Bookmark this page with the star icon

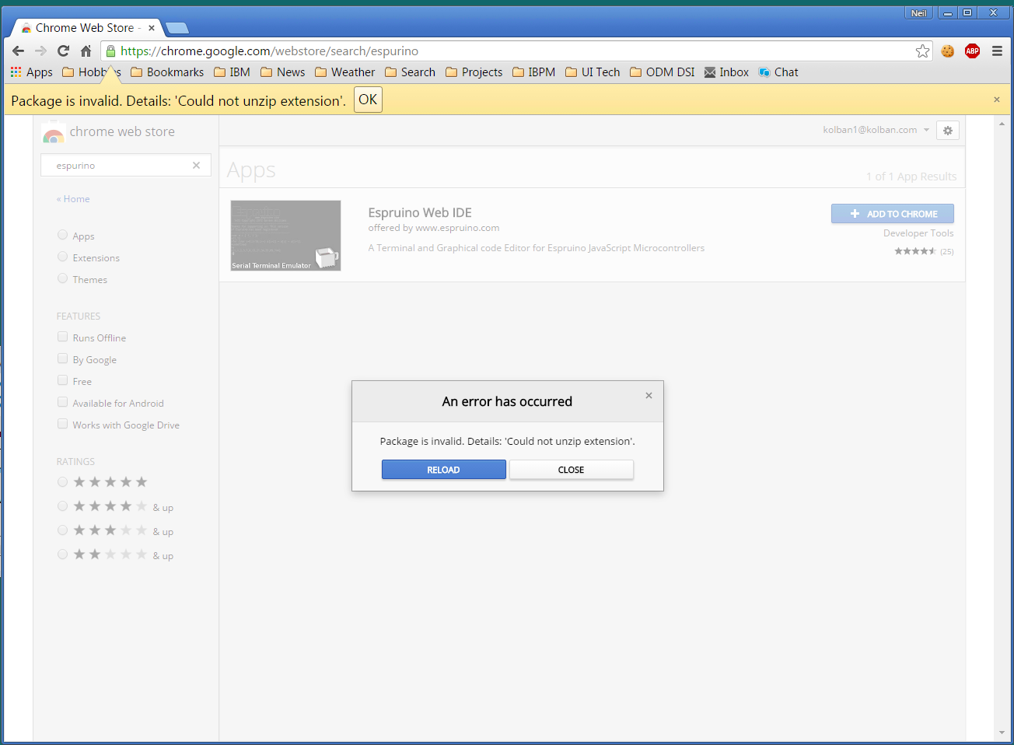(922, 51)
